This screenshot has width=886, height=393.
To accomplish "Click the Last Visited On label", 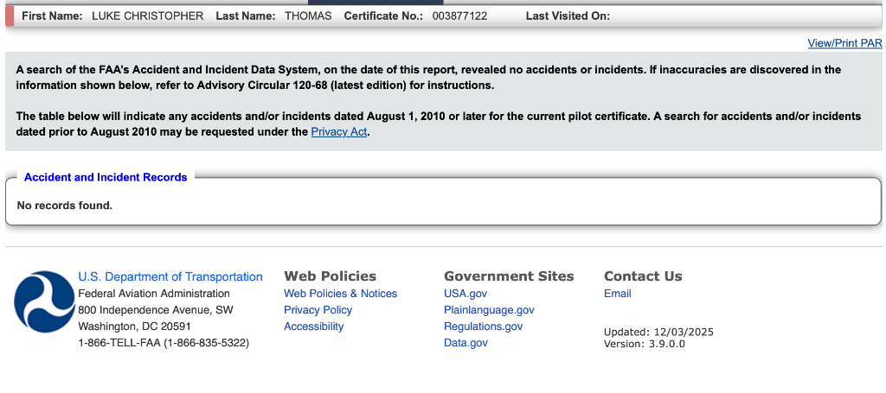I will click(x=568, y=16).
